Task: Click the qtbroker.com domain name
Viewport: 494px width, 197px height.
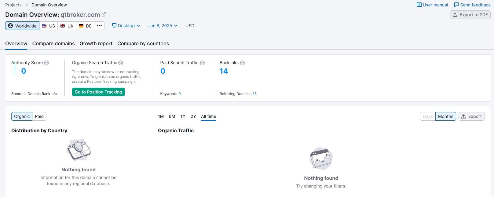Action: 80,15
